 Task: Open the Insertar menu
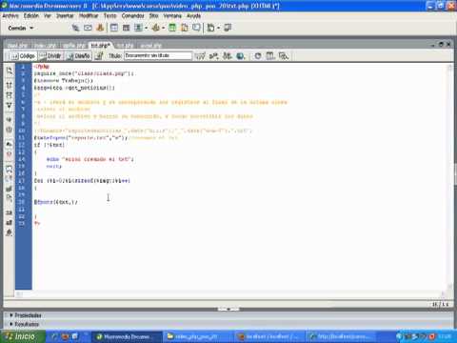coord(65,15)
